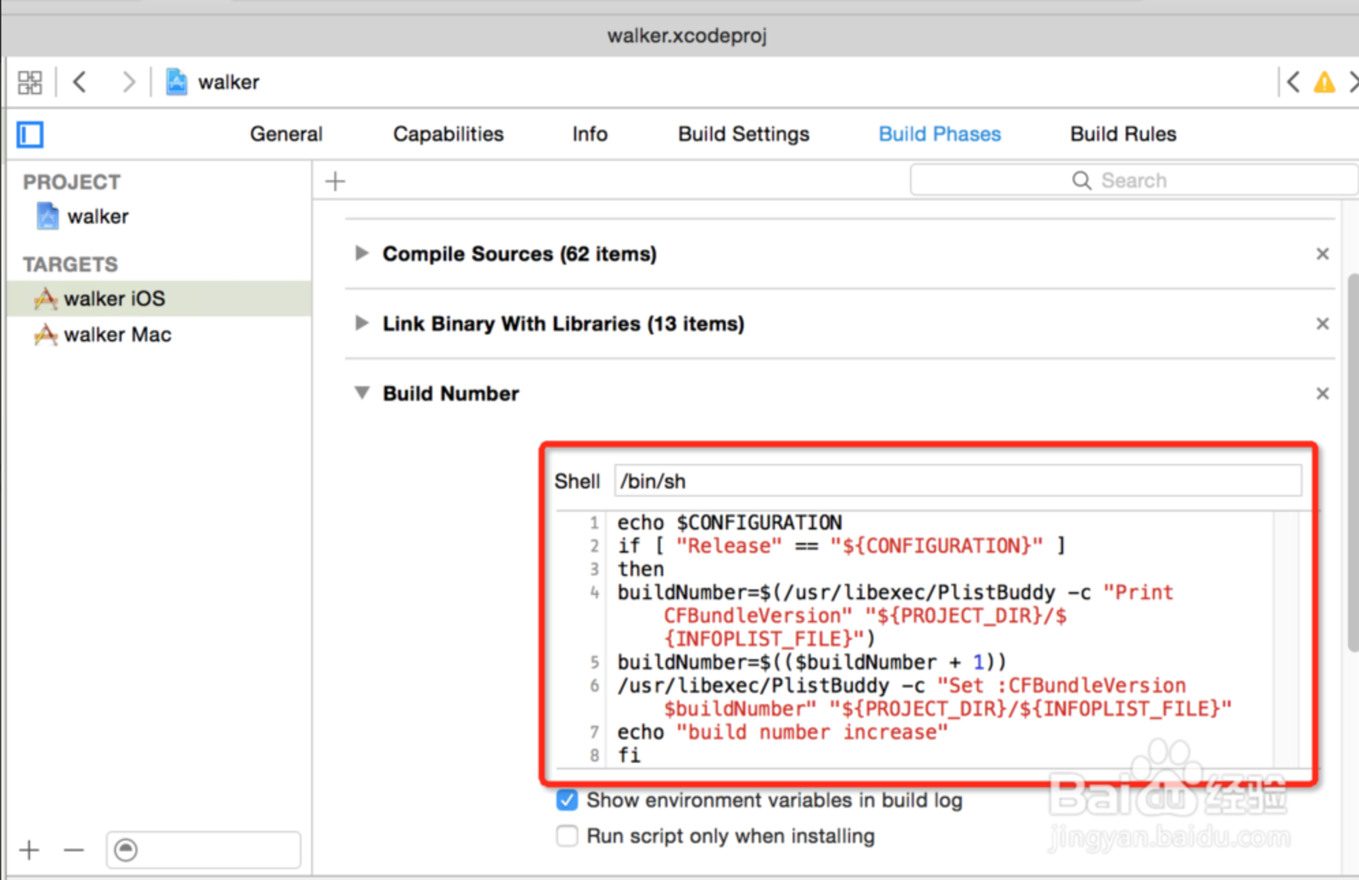Click the related items grid icon

(29, 83)
